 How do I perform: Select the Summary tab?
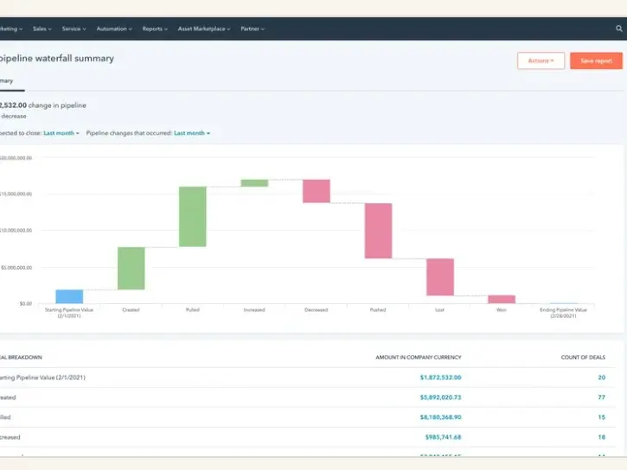[x=7, y=81]
